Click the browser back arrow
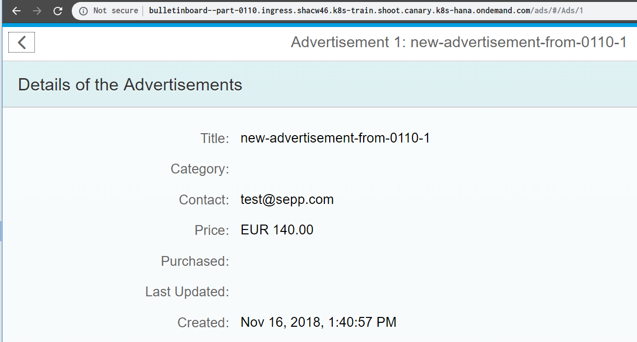Viewport: 637px width, 342px height. click(x=16, y=11)
